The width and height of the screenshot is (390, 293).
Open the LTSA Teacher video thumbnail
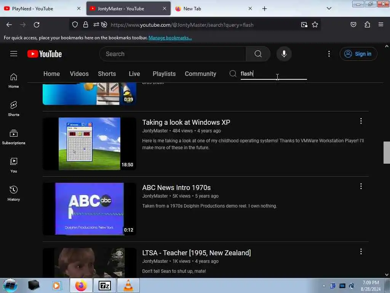[90, 263]
